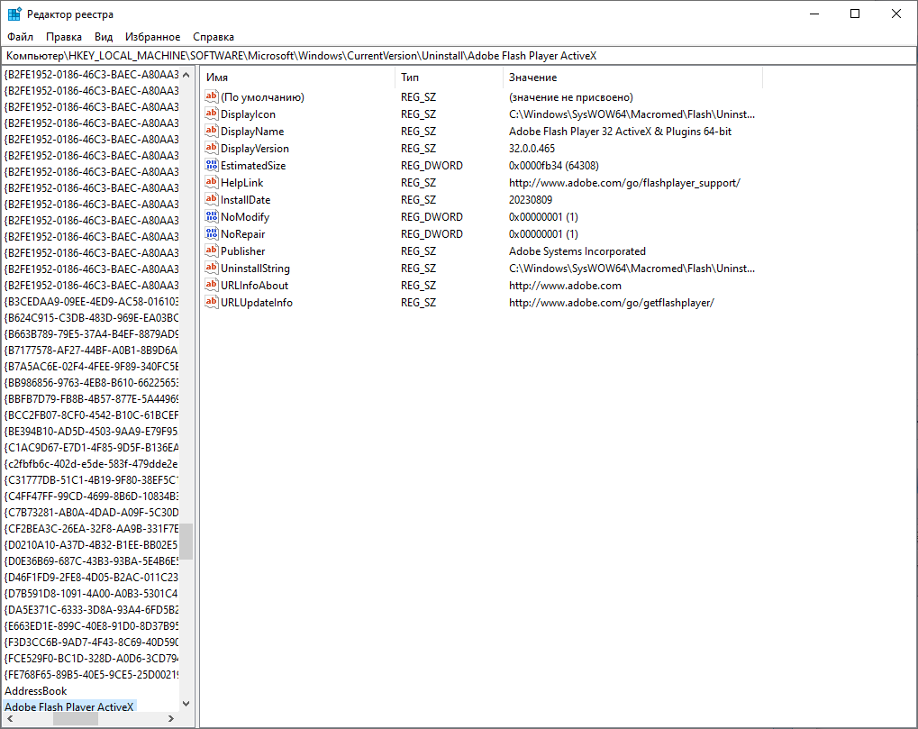Open the Справка menu

point(214,37)
